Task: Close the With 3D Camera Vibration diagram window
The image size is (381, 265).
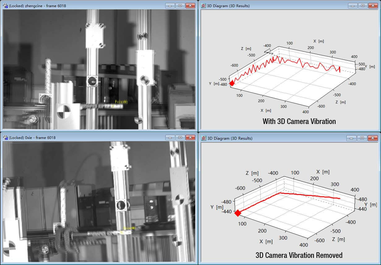Action: pos(373,6)
